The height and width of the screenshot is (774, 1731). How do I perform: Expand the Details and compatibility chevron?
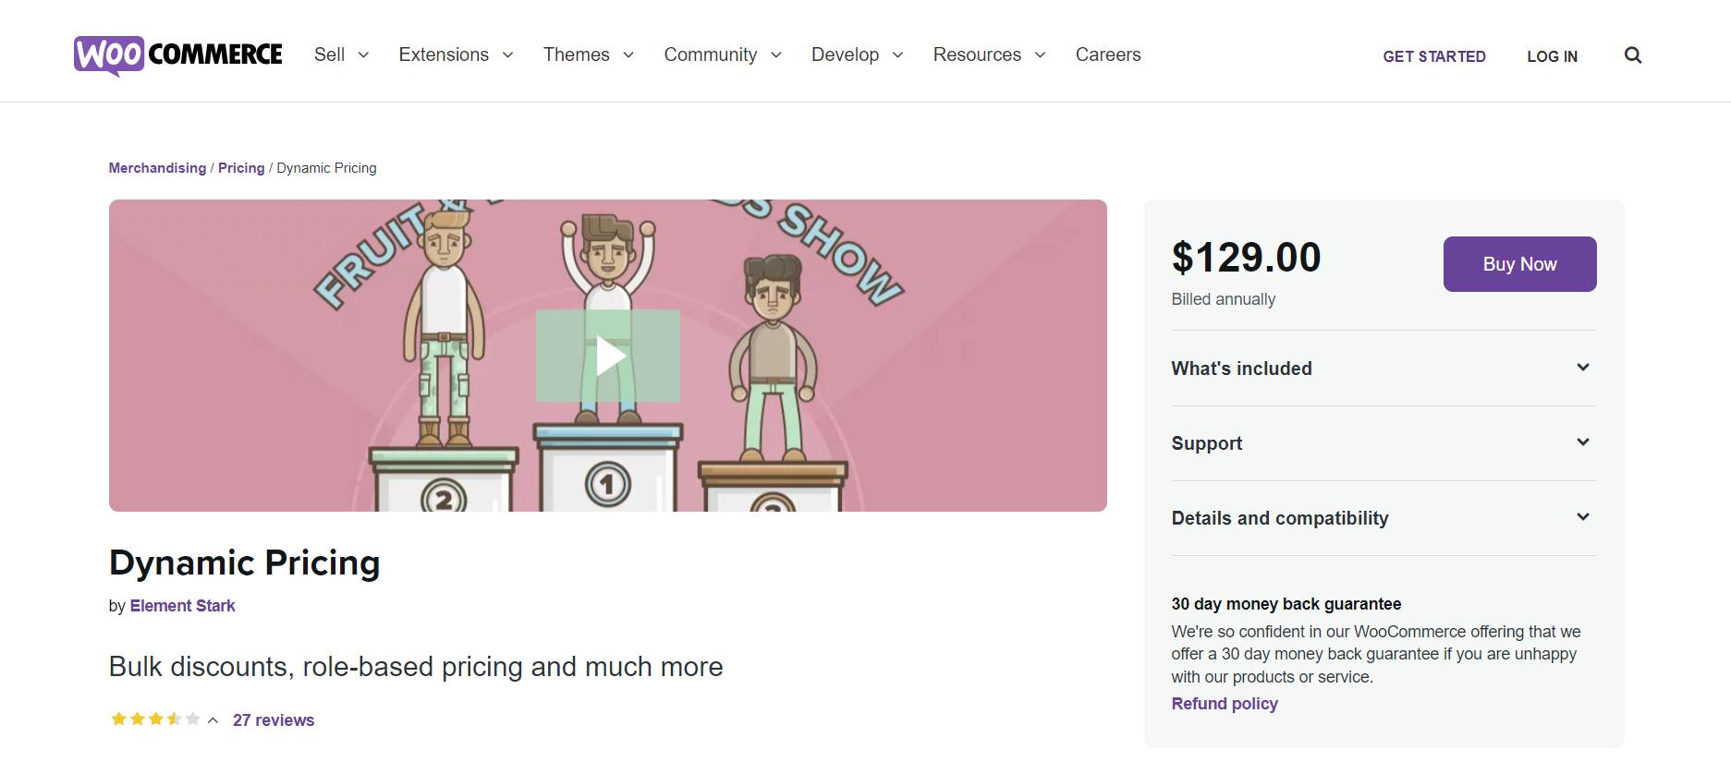tap(1583, 517)
